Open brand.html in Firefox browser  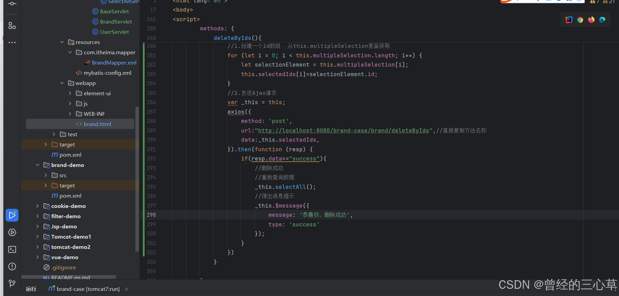point(591,20)
